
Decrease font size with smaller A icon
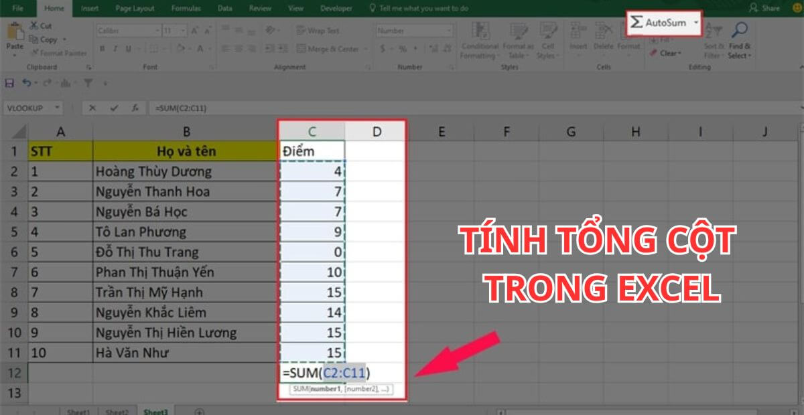point(207,31)
